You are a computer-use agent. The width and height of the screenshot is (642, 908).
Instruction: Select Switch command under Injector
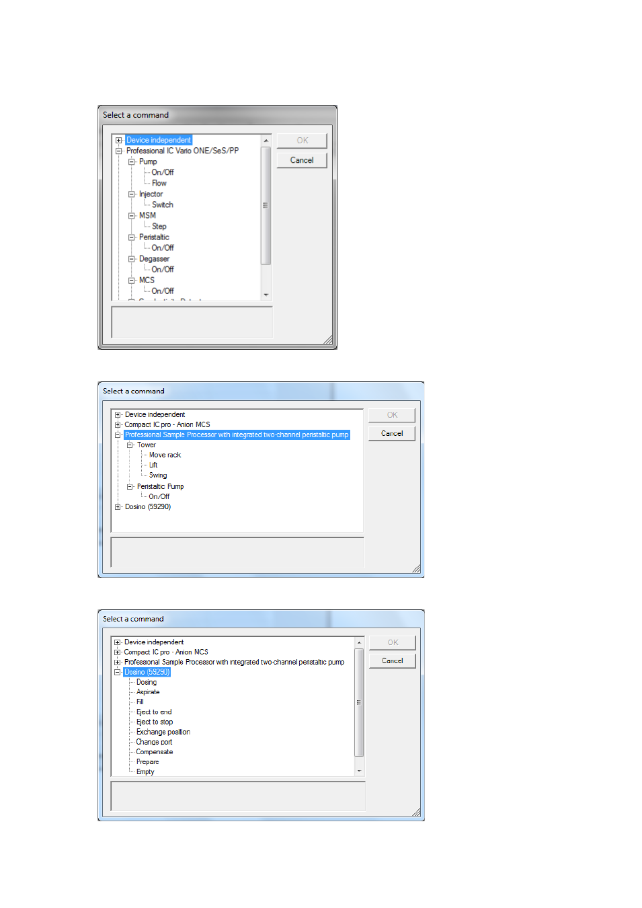(163, 204)
